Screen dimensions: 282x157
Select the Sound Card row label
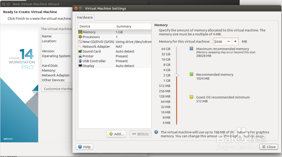[92, 51]
